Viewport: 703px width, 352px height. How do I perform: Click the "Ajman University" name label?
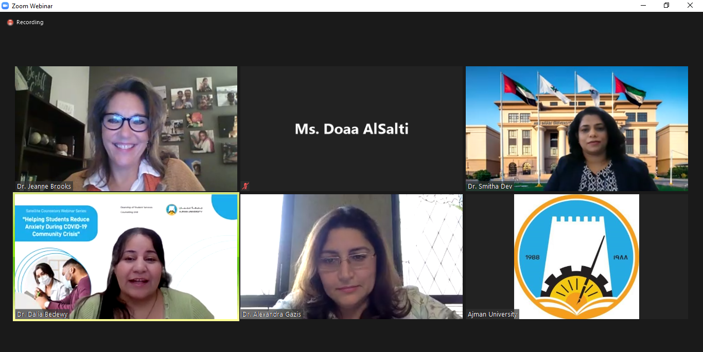coord(493,314)
